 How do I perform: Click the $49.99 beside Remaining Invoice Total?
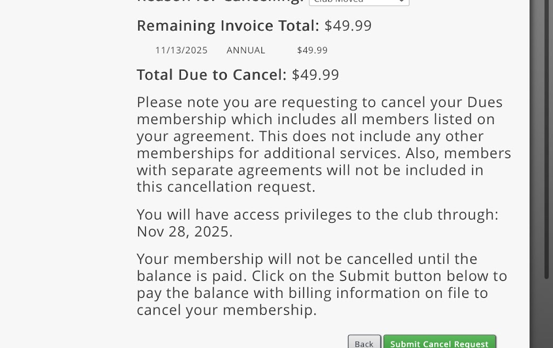(x=348, y=26)
